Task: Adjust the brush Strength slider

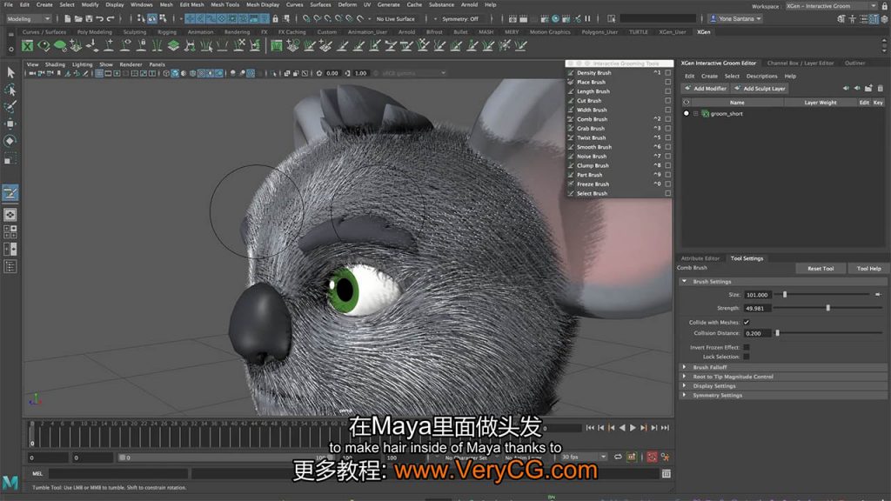Action: (827, 308)
